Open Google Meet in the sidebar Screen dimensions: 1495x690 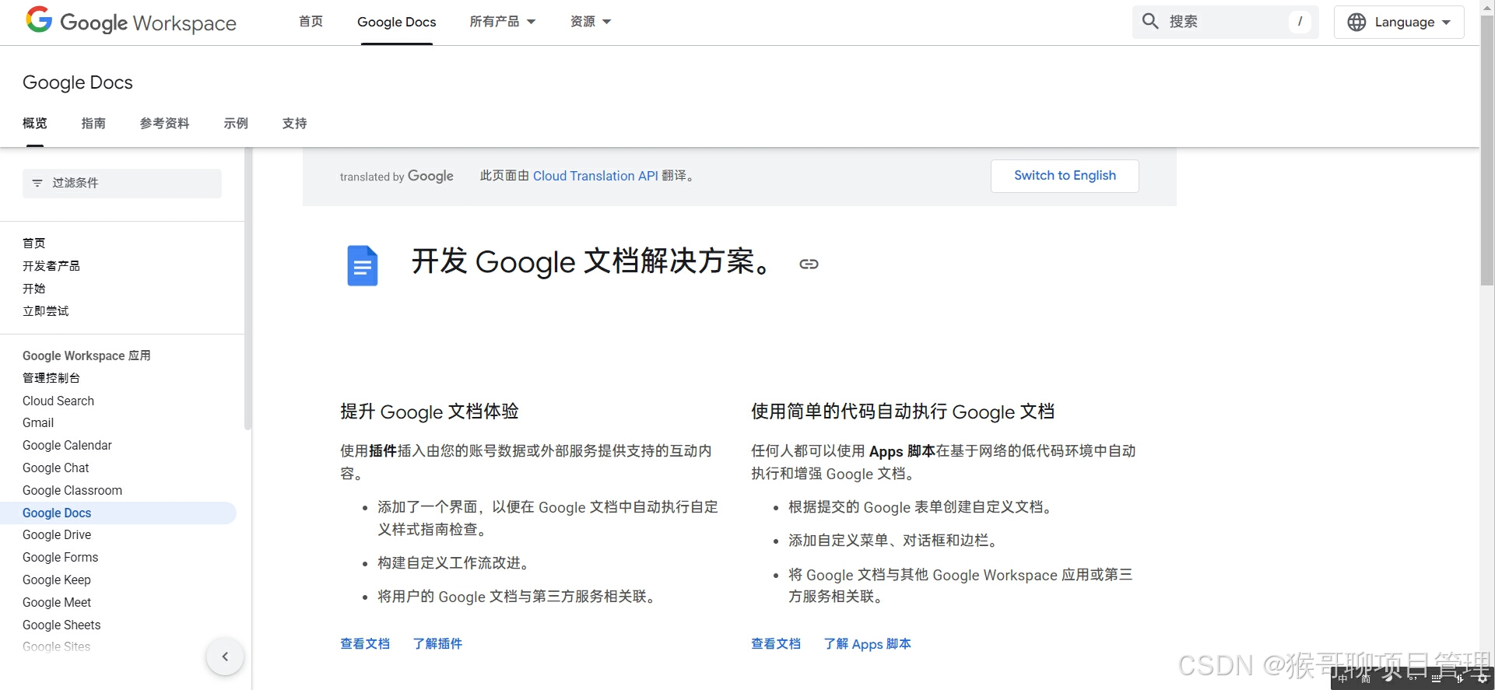(57, 602)
